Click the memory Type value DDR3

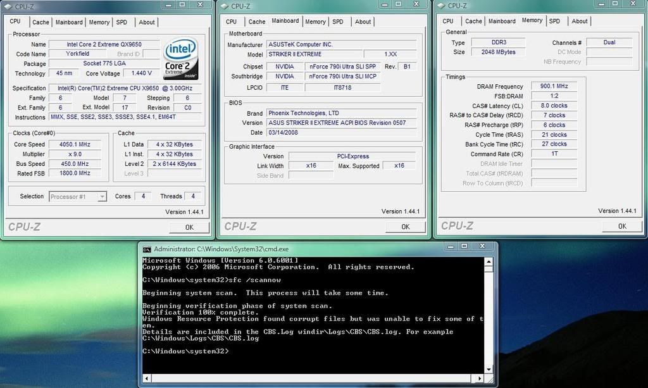coord(499,42)
